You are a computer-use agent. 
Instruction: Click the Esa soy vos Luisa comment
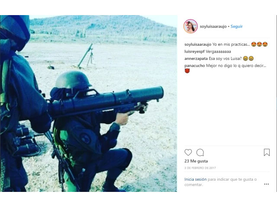[225, 59]
